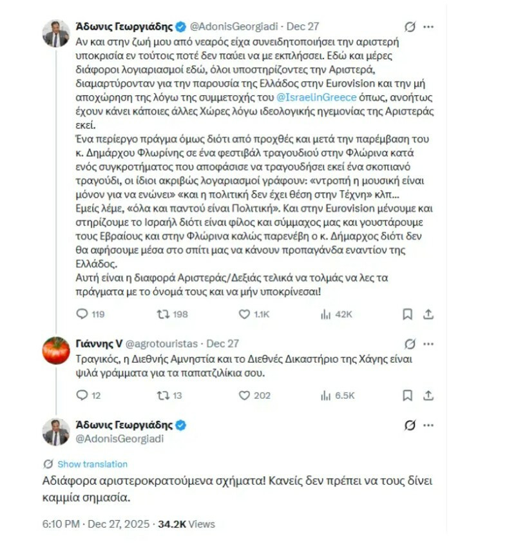Open Grok icon on first tweet
Screen dimensions: 507x549
[x=408, y=26]
